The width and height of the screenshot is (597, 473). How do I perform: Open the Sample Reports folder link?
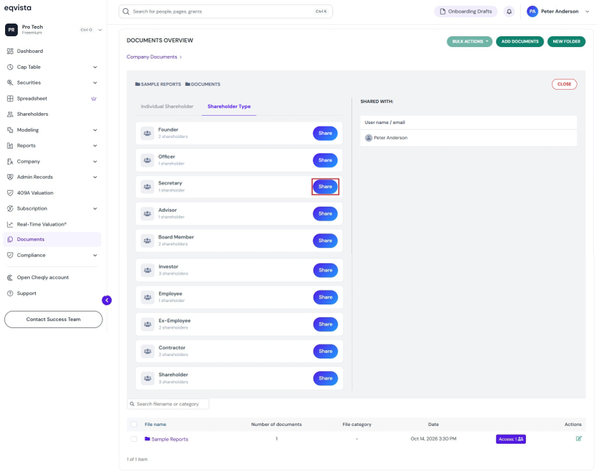[170, 439]
